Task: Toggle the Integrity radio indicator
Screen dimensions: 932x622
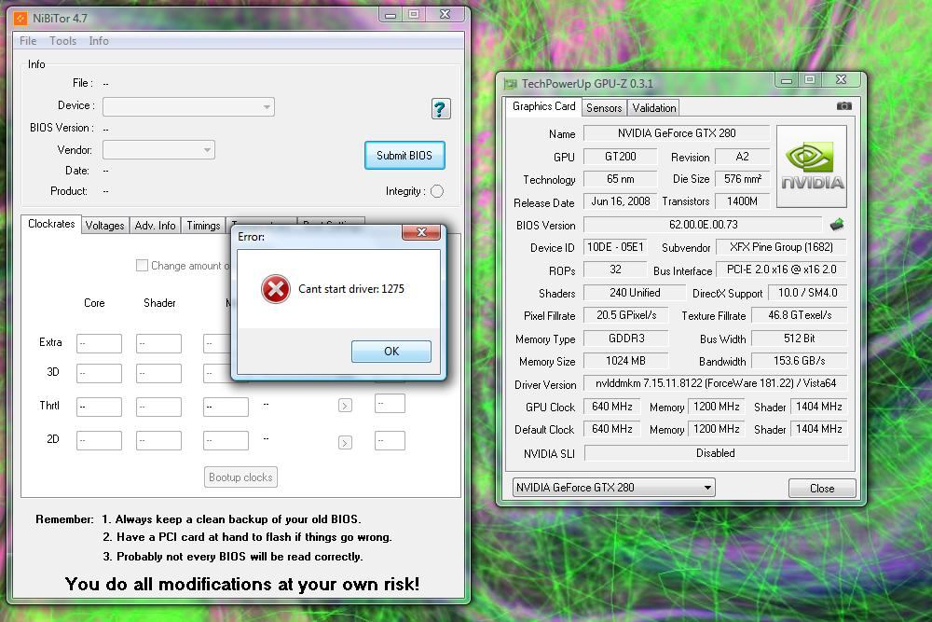Action: click(437, 191)
